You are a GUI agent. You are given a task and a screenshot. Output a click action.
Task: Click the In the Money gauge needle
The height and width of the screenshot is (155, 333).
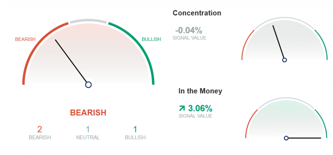305,138
